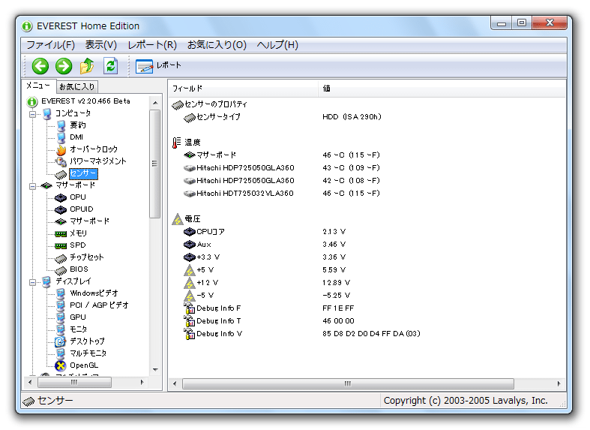Screen dimensions: 590x430
Task: Switch to the メニュー tab
Action: point(38,86)
